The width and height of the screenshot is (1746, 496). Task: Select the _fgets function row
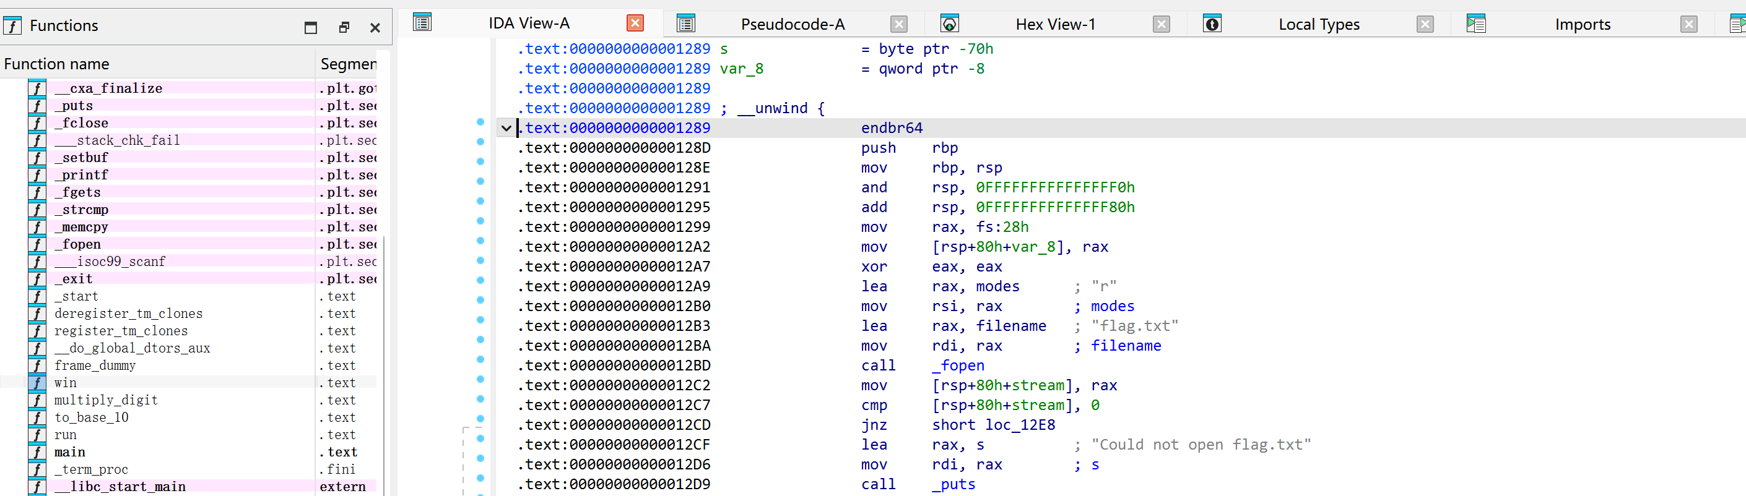tap(188, 192)
